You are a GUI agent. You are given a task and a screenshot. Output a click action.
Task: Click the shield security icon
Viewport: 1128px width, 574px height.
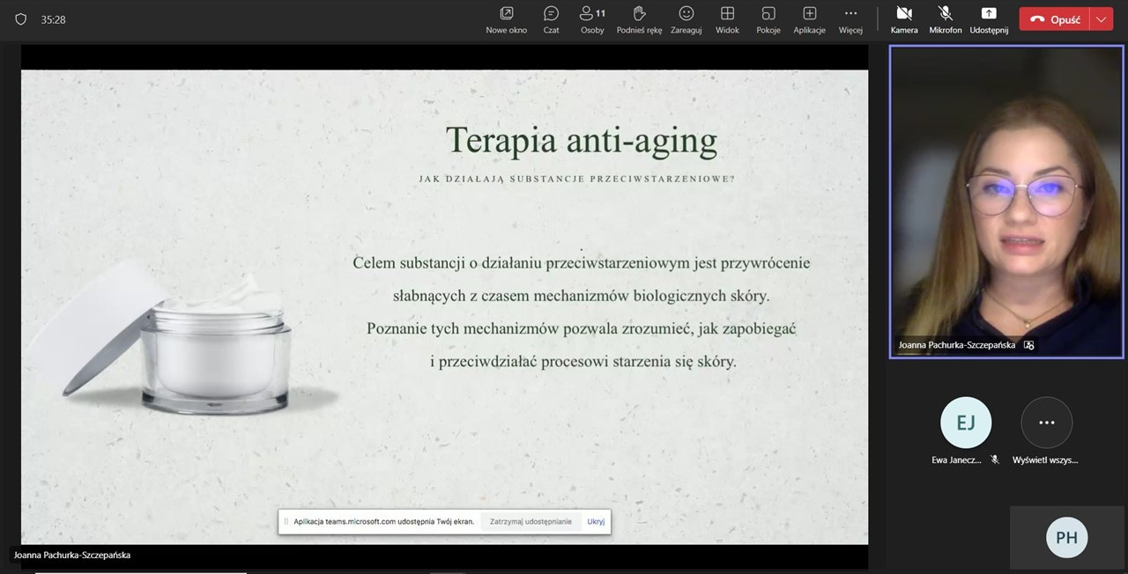pyautogui.click(x=21, y=19)
